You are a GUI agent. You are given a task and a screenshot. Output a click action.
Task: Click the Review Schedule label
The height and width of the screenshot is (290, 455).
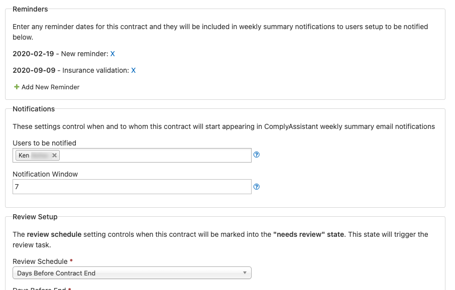40,261
